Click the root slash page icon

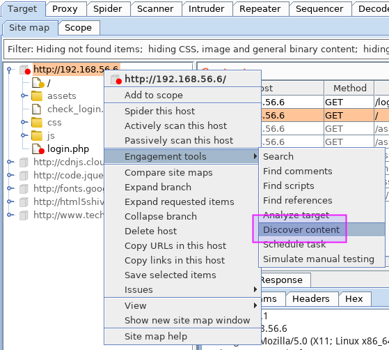(38, 83)
